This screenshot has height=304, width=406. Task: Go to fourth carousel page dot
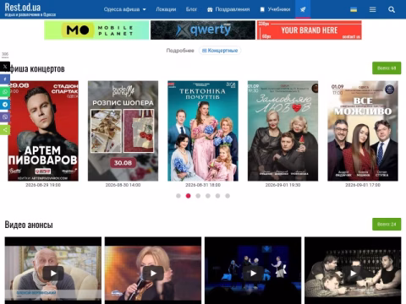click(x=208, y=196)
